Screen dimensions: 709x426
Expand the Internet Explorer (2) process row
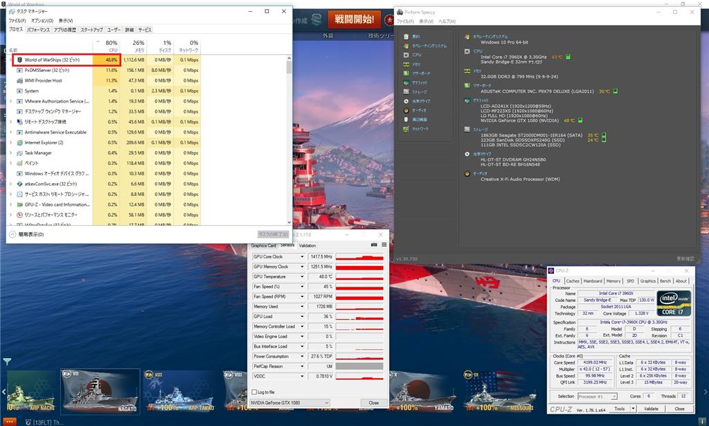(10, 143)
